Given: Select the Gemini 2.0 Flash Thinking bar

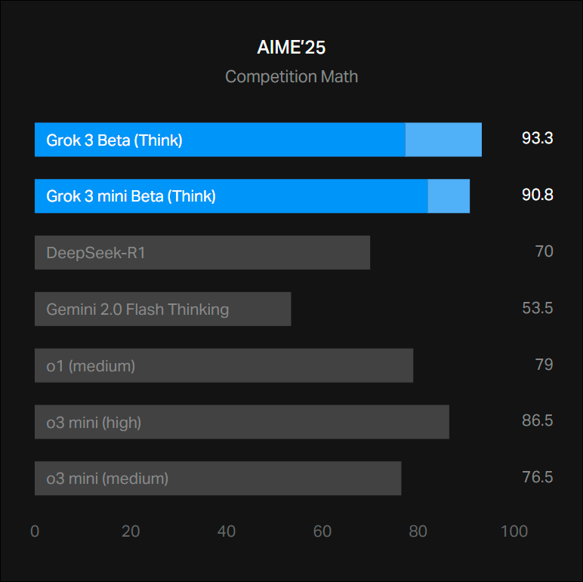Looking at the screenshot, I should [x=162, y=309].
